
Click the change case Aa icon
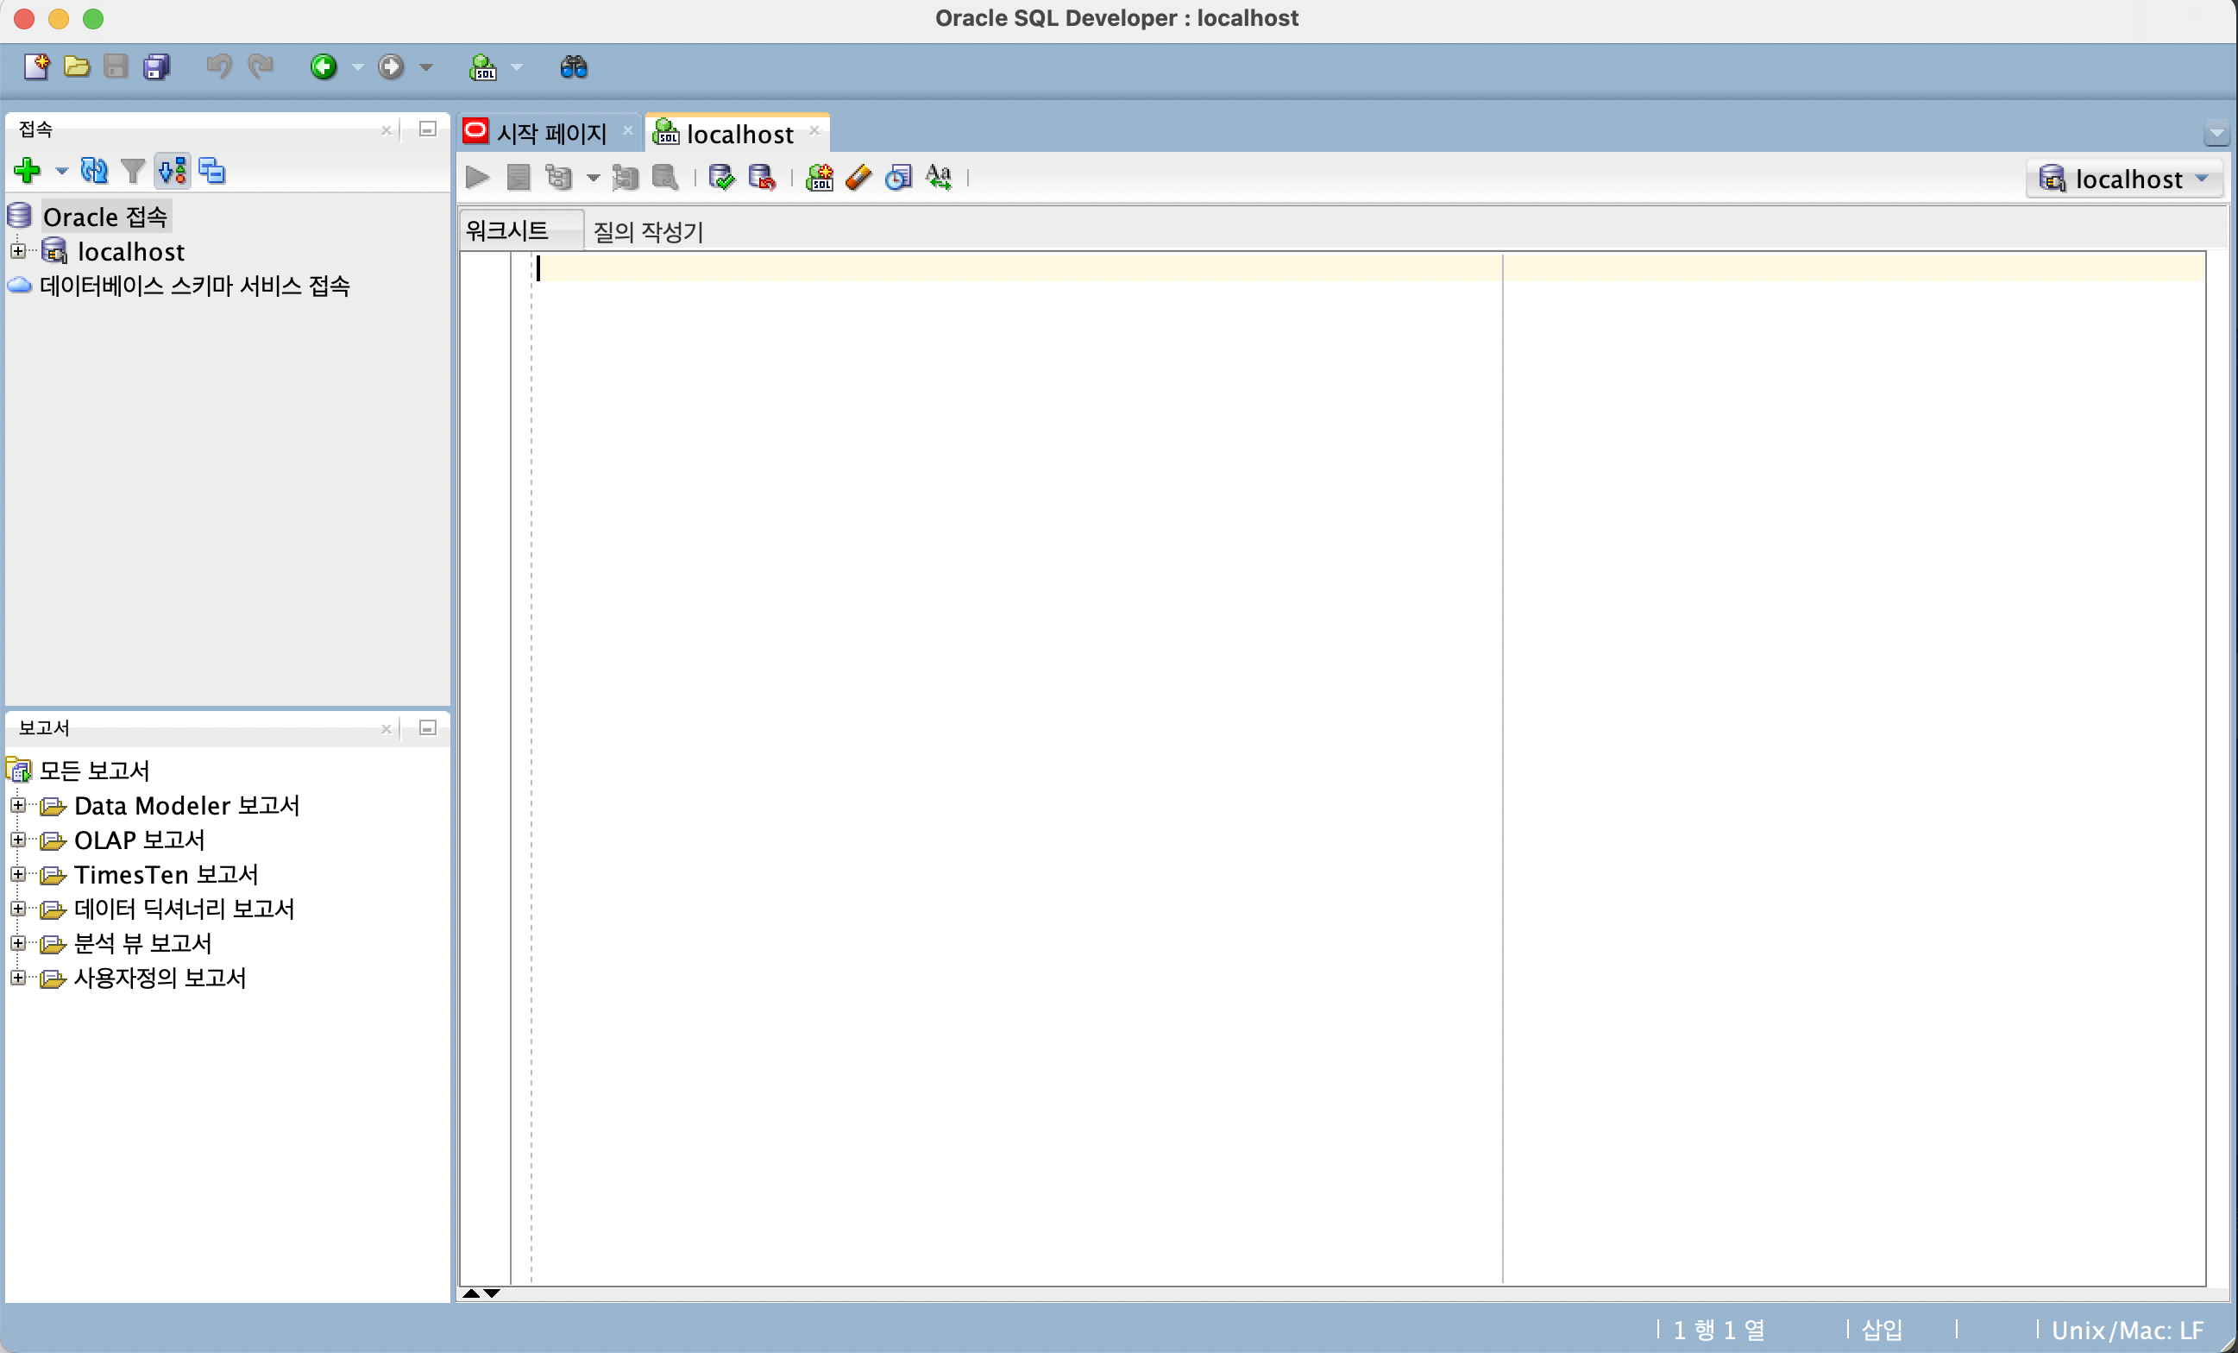(939, 177)
